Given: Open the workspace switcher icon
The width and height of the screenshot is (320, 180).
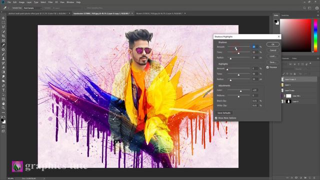Looking at the screenshot, I should pos(309,8).
